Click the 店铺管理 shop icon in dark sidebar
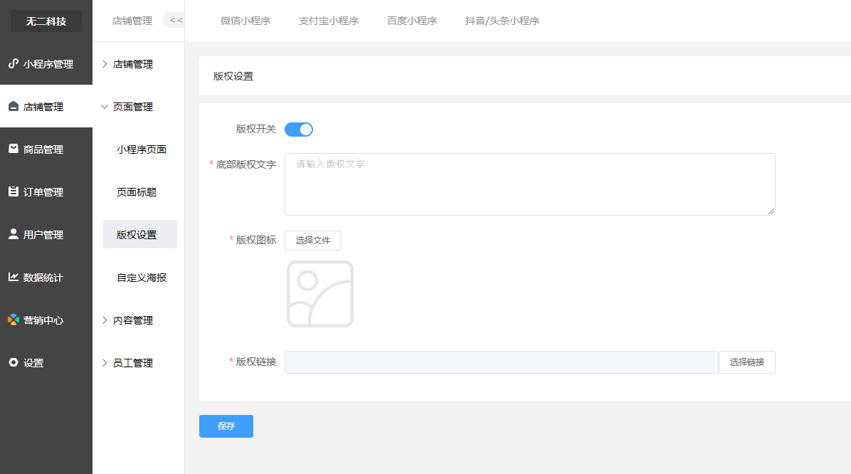The height and width of the screenshot is (474, 851). (x=14, y=107)
